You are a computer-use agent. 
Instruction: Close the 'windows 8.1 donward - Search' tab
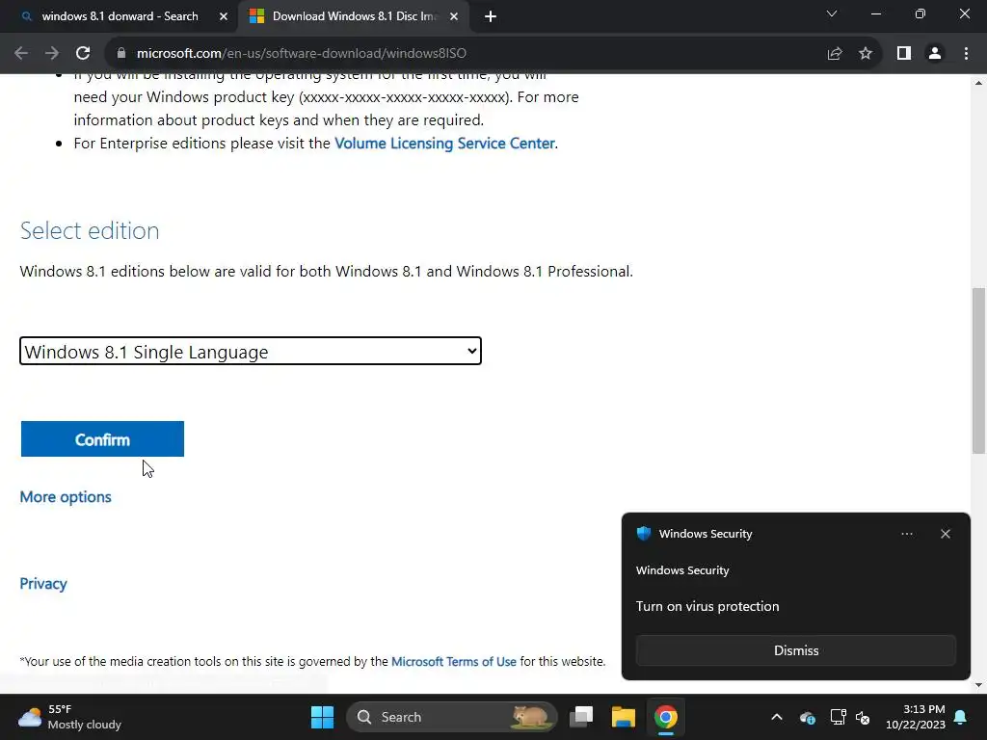tap(224, 16)
